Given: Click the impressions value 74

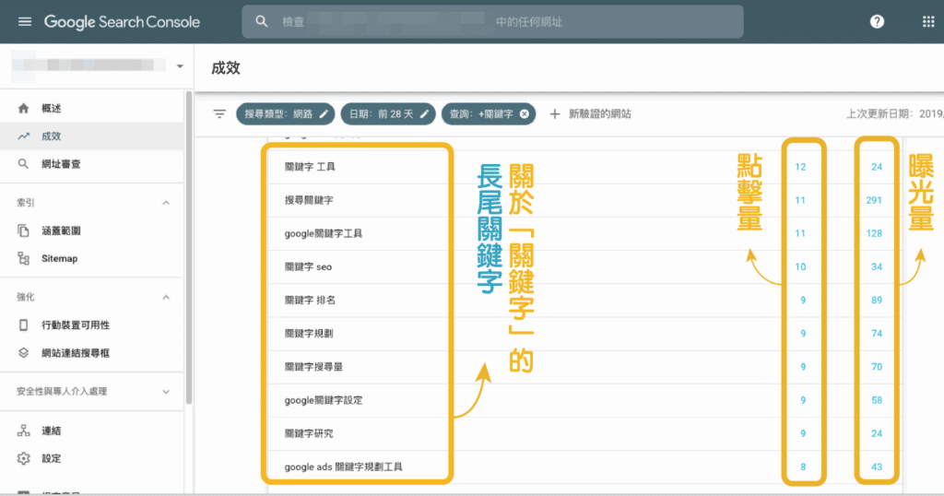Looking at the screenshot, I should click(x=877, y=334).
